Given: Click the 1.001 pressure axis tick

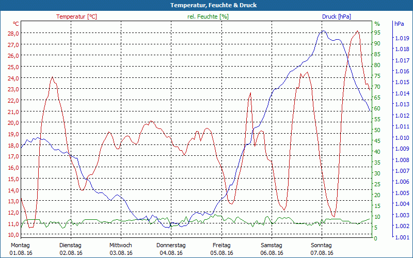Looking at the screenshot, I should tap(401, 237).
